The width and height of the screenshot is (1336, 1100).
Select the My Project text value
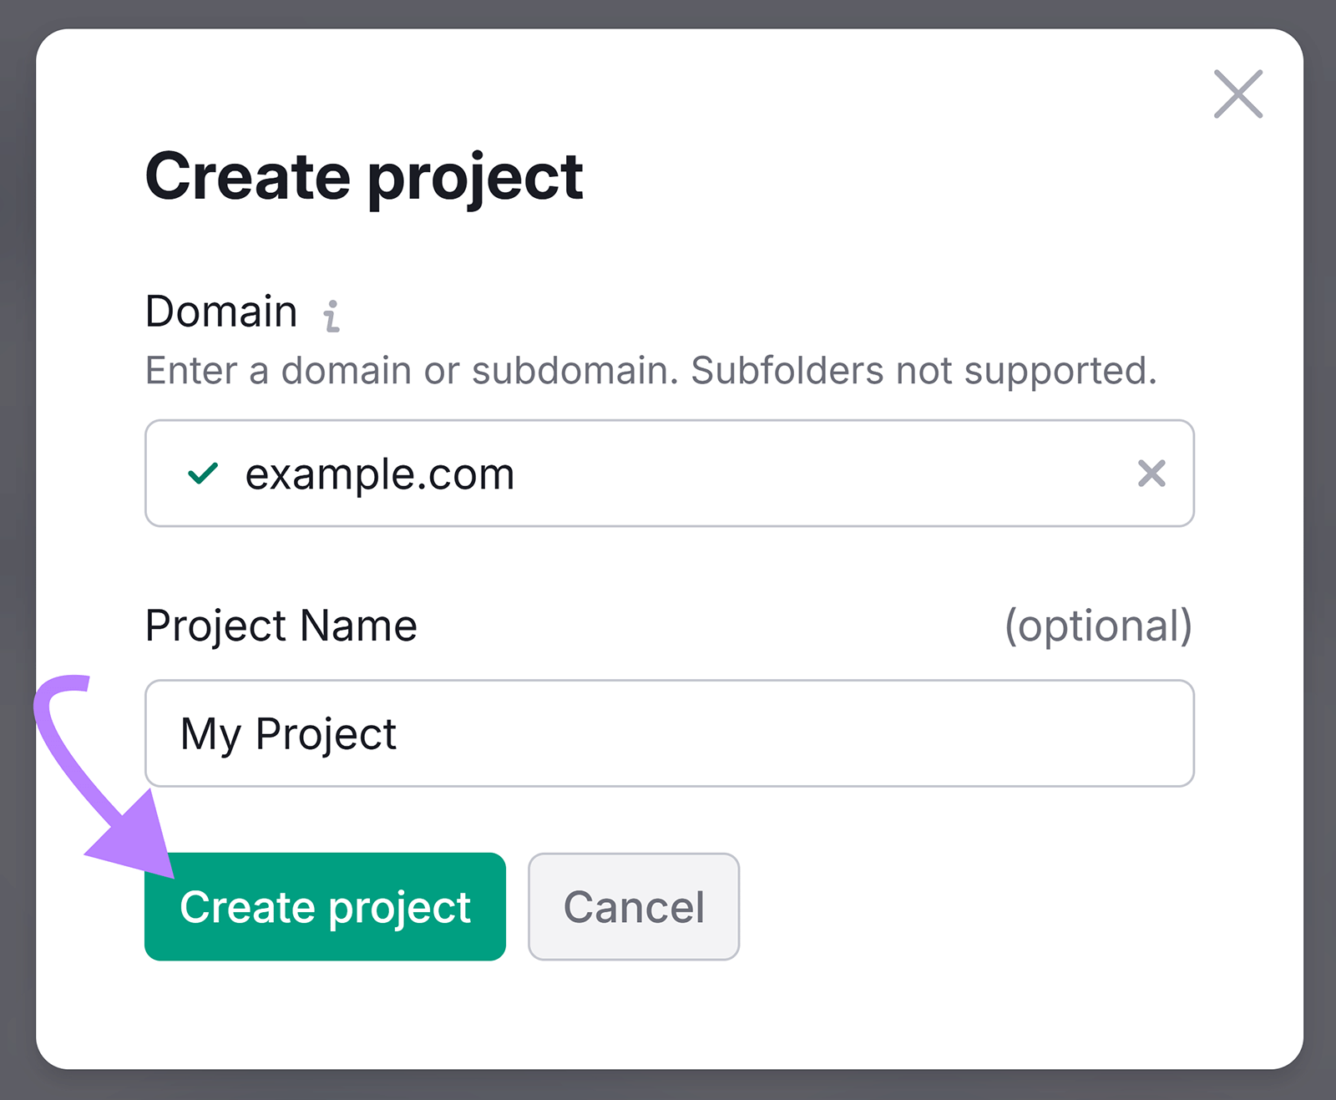(x=287, y=733)
